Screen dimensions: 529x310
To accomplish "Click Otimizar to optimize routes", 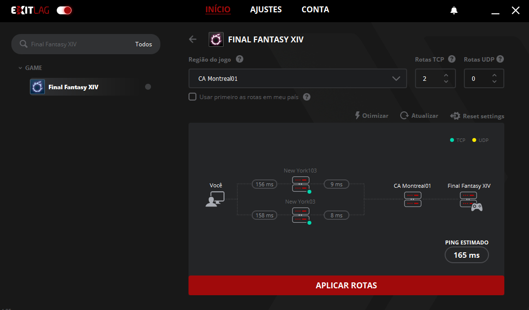I will point(372,116).
